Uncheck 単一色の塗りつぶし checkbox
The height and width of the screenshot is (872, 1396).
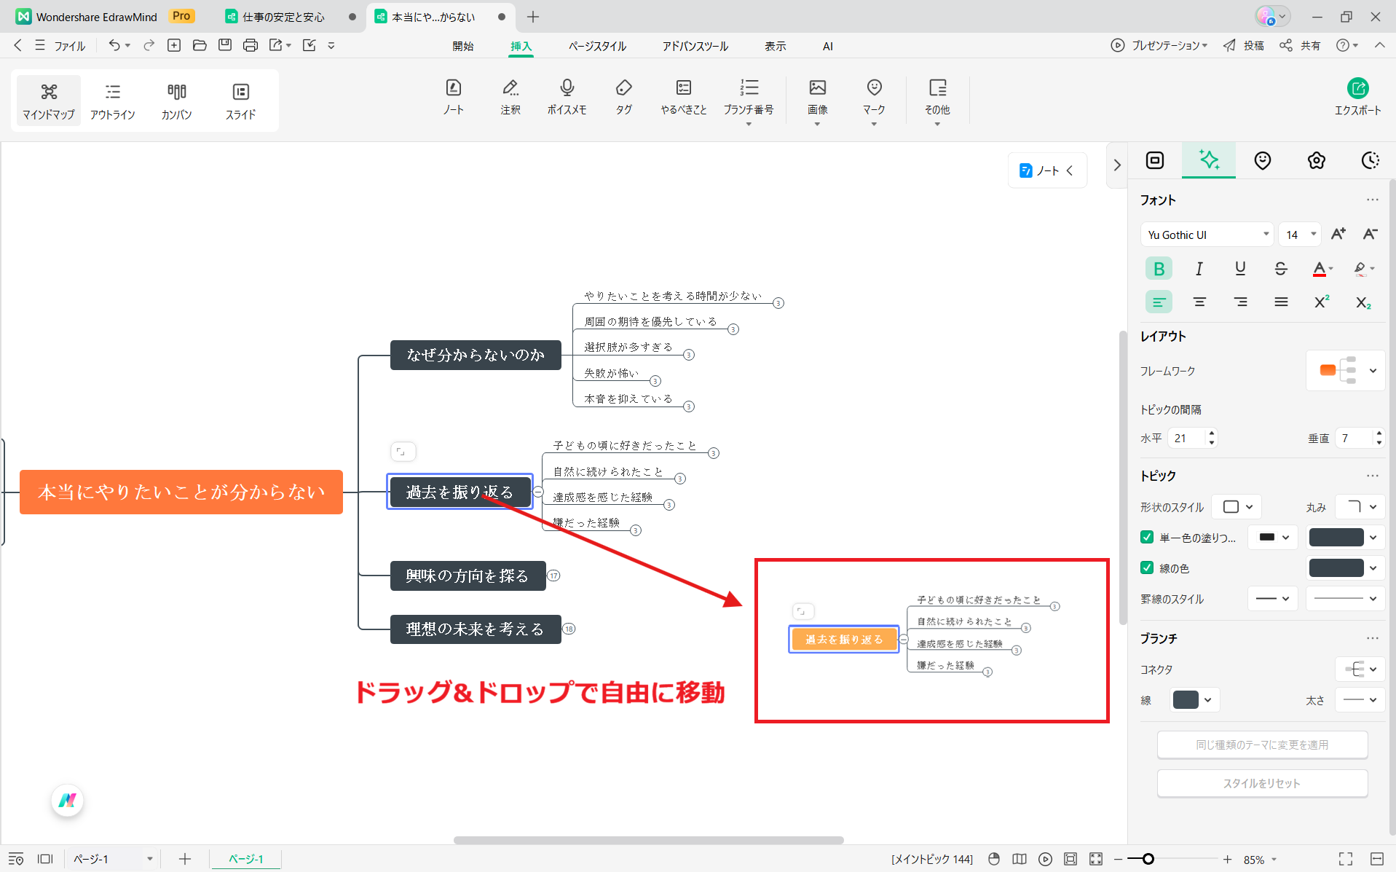(1147, 537)
